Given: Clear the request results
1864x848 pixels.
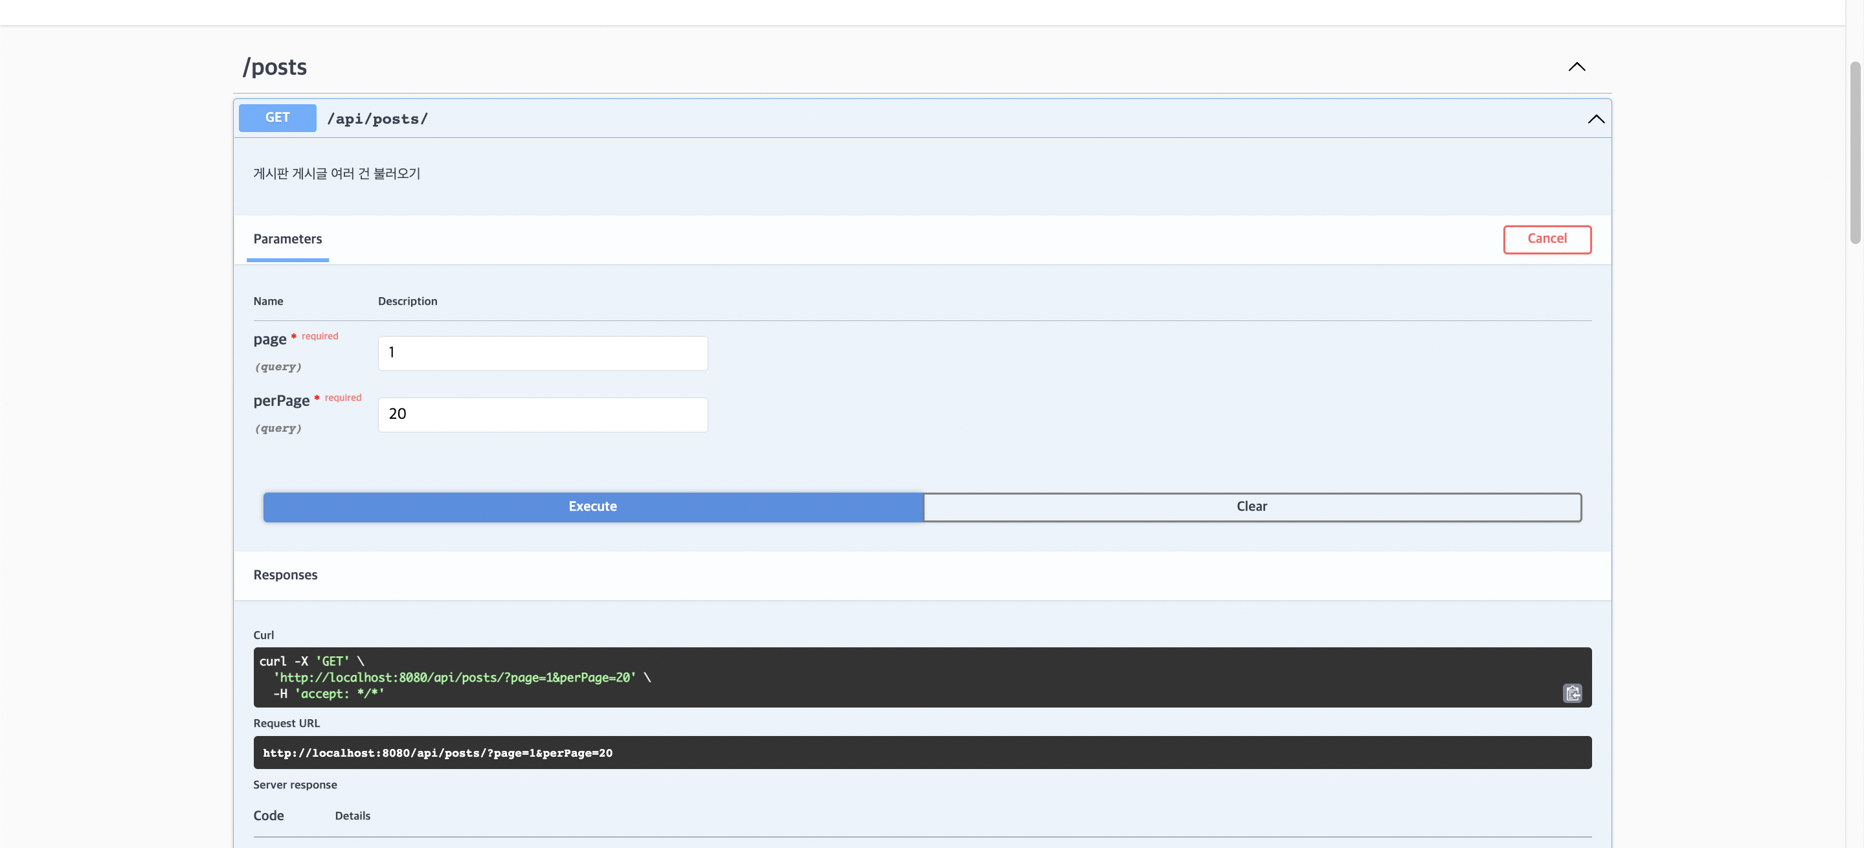Looking at the screenshot, I should (1252, 506).
